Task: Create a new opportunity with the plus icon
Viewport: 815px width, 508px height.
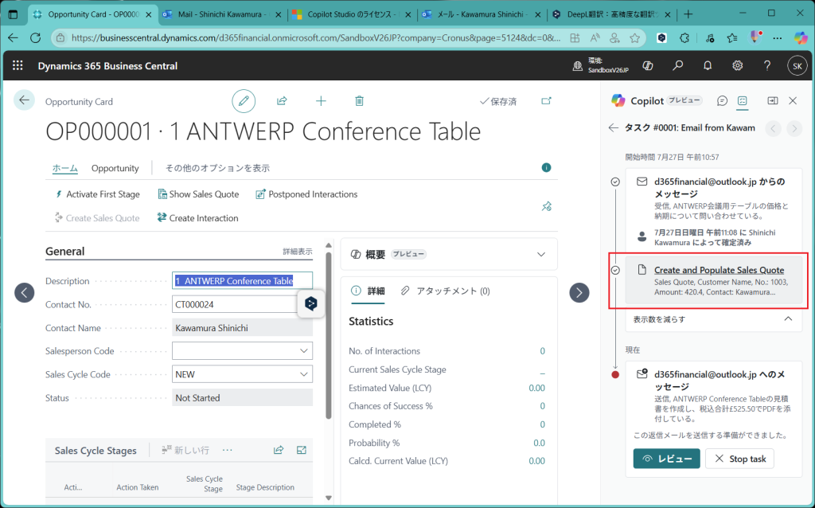Action: pos(321,101)
